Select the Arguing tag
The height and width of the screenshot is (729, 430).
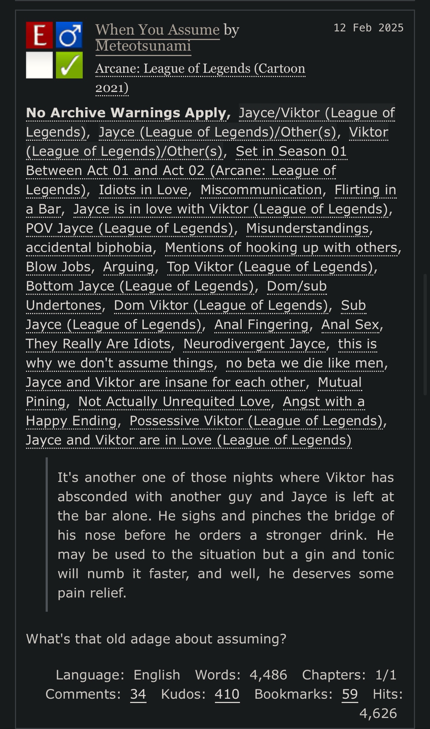coord(128,267)
